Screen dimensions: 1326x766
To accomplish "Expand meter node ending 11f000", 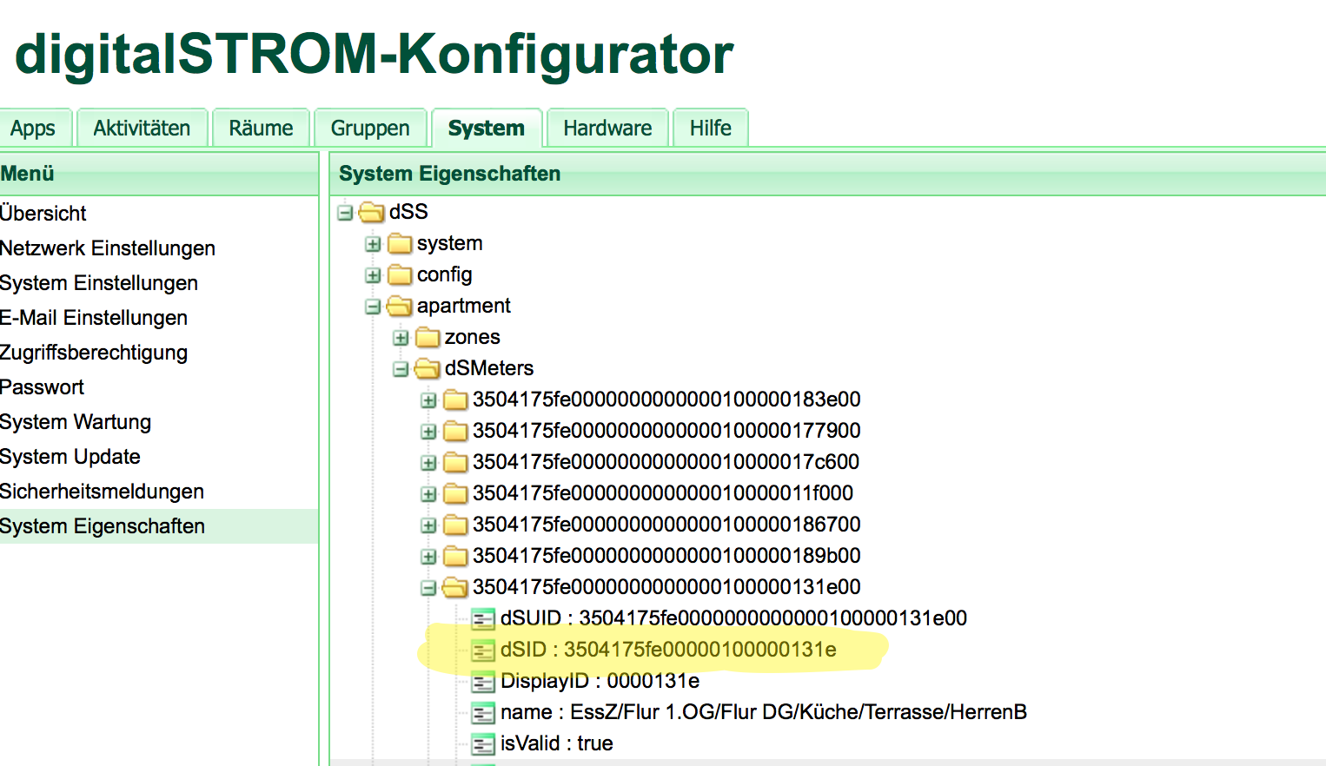I will click(428, 494).
